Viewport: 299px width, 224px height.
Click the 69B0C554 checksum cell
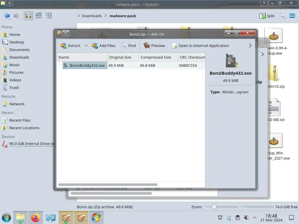(x=188, y=66)
